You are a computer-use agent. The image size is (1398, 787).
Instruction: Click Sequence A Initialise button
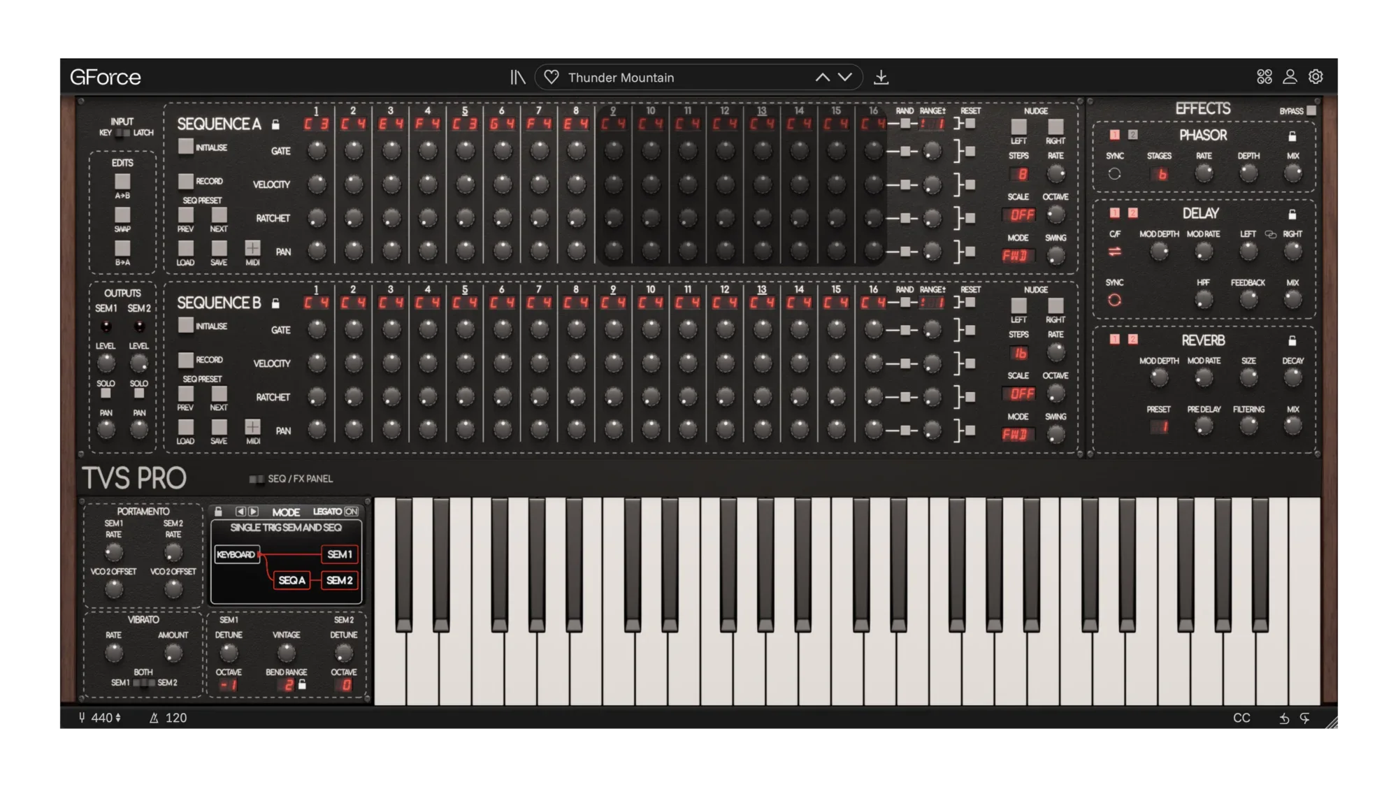coord(185,146)
